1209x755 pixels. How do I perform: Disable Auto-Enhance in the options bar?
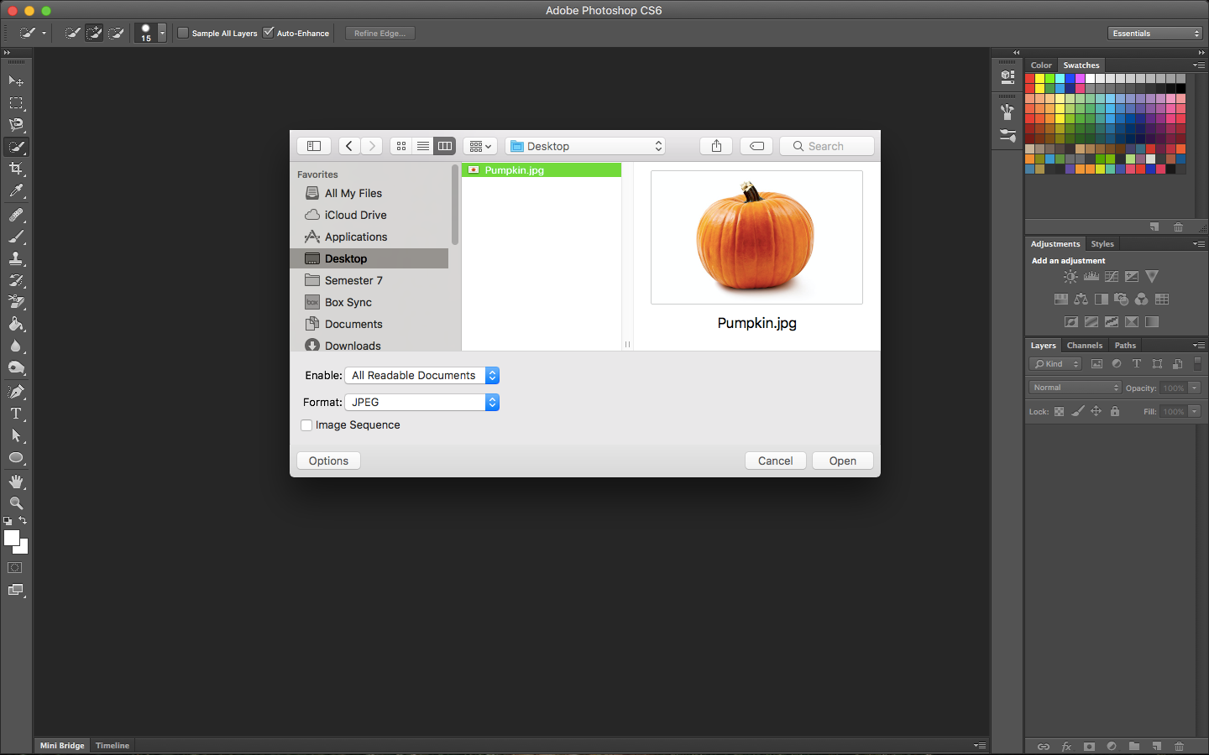click(270, 33)
